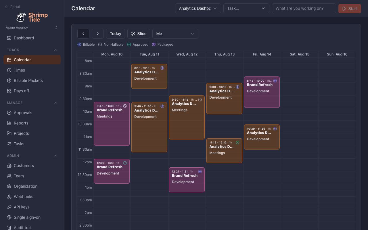This screenshot has width=368, height=230.
Task: Open the Task selector dropdown
Action: tap(246, 8)
